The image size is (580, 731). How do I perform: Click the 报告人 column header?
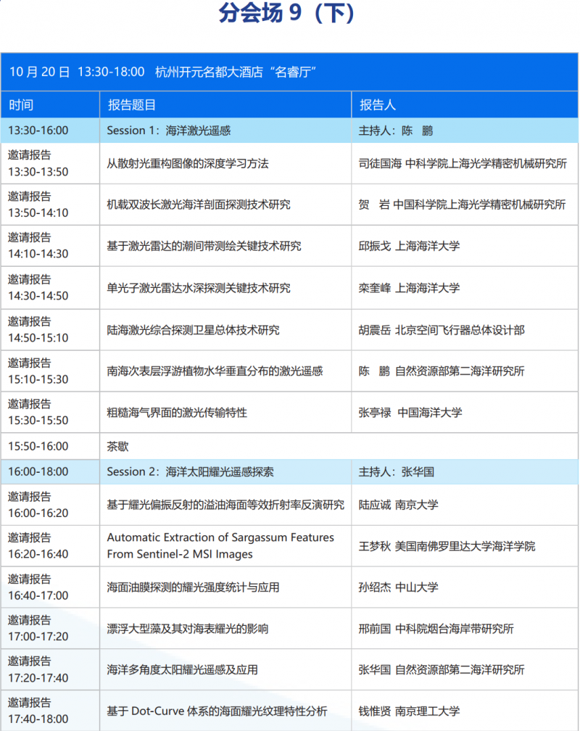pos(378,105)
